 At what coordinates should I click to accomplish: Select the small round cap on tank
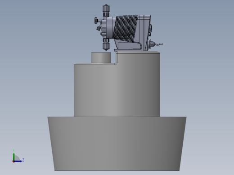pyautogui.click(x=101, y=57)
